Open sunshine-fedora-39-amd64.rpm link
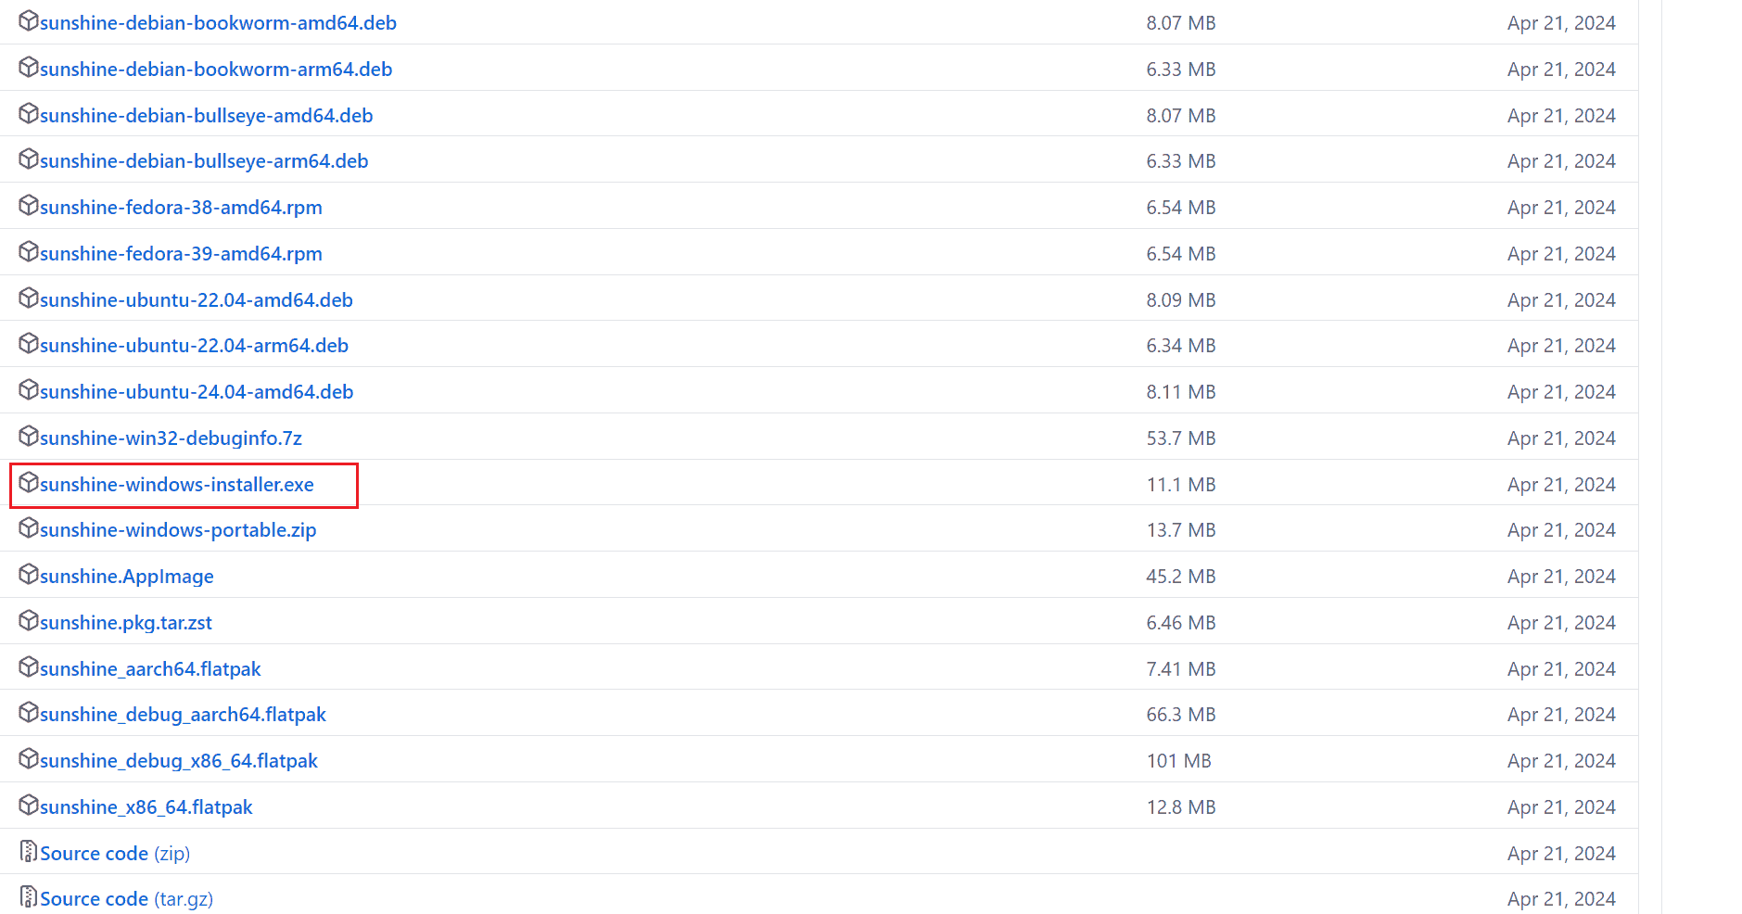Image resolution: width=1742 pixels, height=914 pixels. click(x=181, y=254)
